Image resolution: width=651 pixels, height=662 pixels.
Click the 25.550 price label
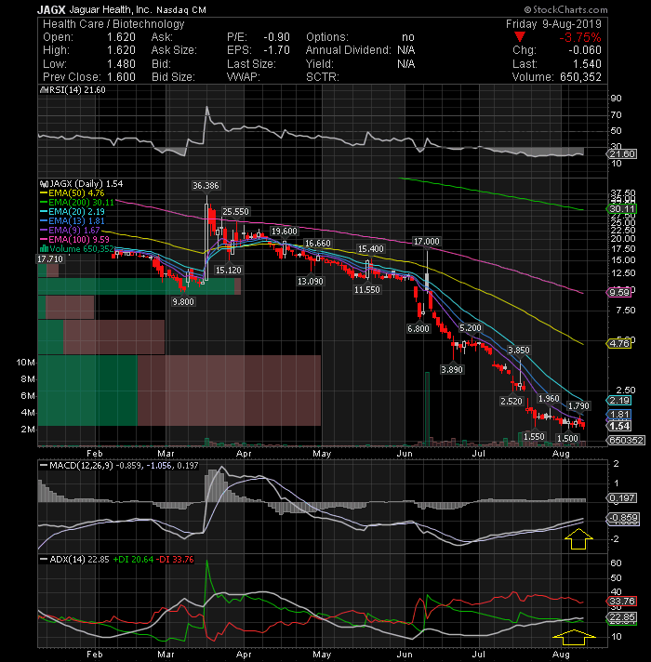coord(235,211)
